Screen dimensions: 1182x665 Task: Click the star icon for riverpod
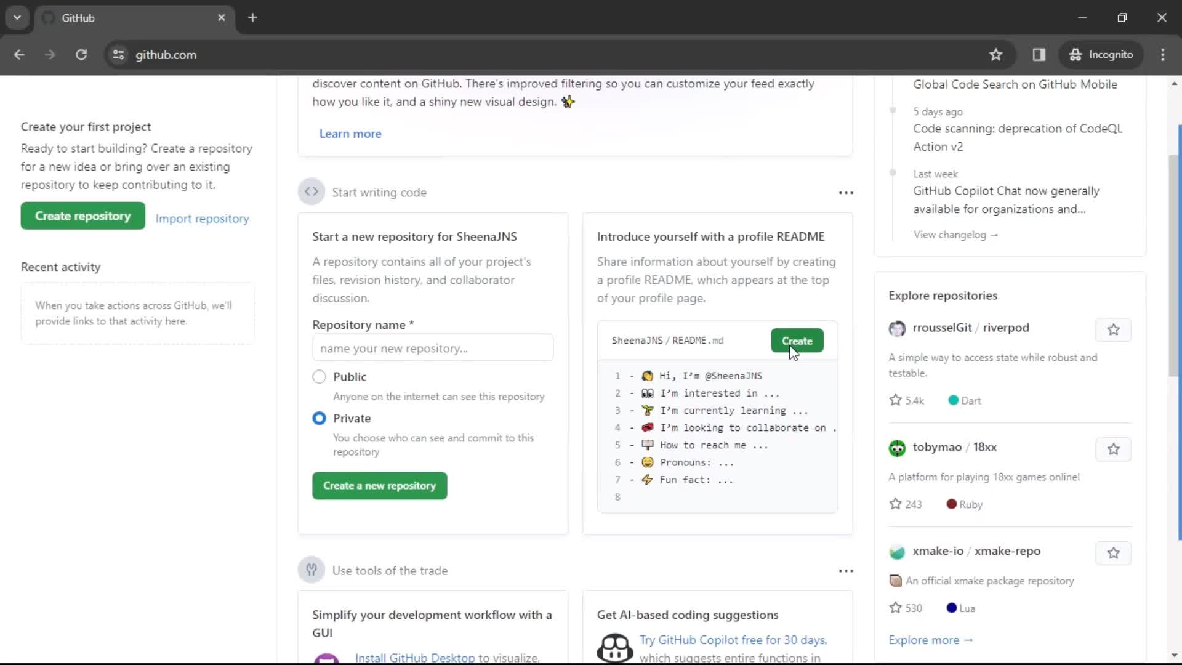tap(1113, 329)
